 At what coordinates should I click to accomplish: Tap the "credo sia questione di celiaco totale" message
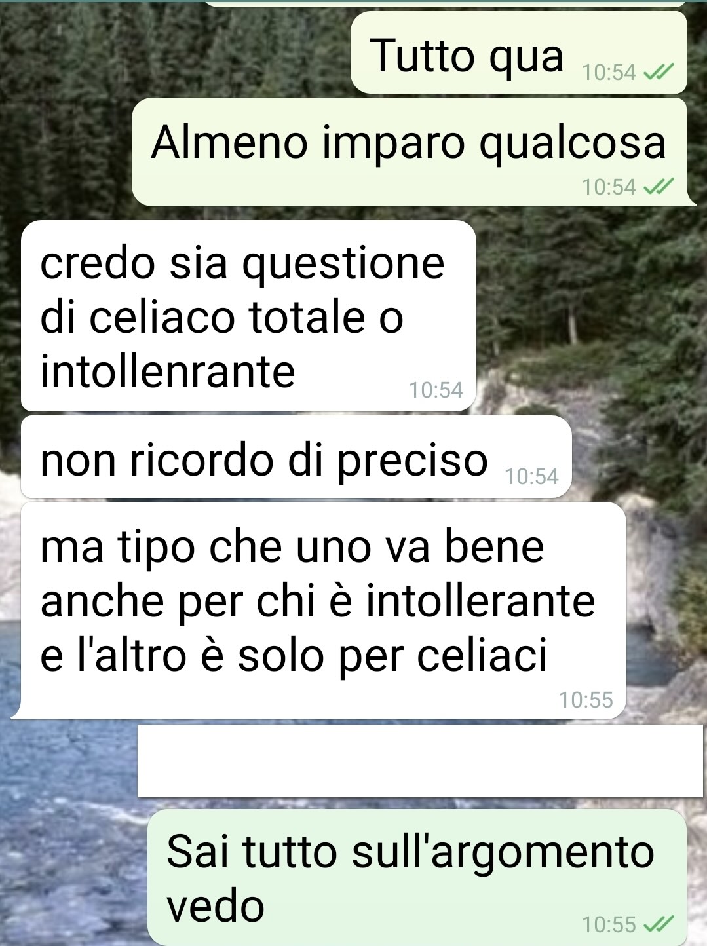tap(248, 316)
